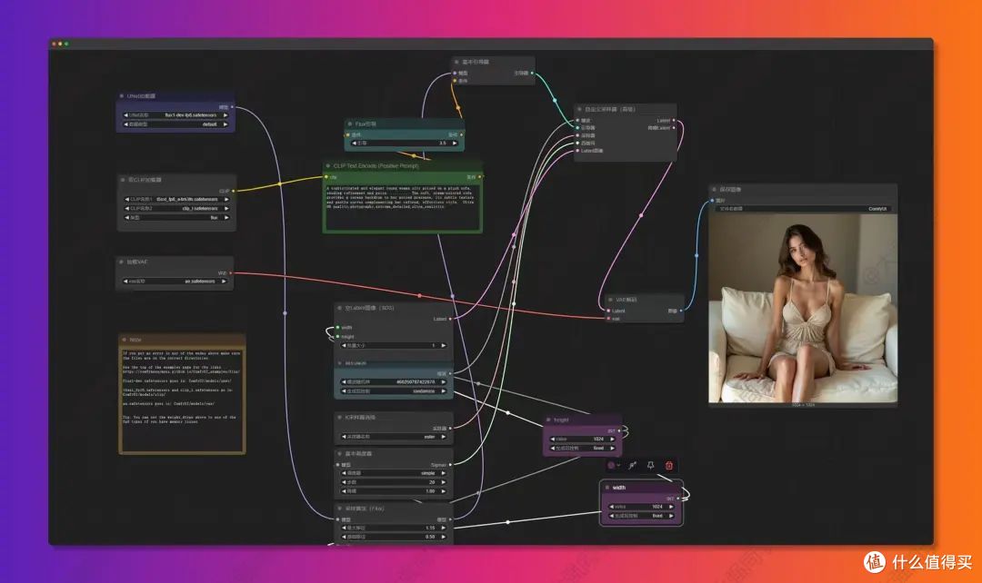Click the Latent input port on VAE decode node
The image size is (982, 583).
click(x=608, y=311)
